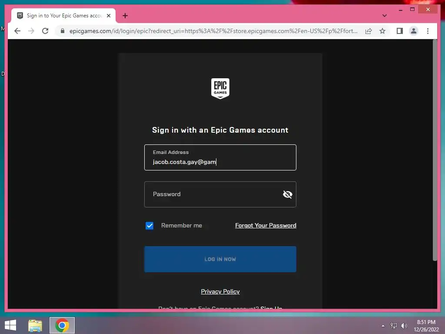Uncheck the Remember me checkbox
Screen dimensions: 445x334
(149, 226)
